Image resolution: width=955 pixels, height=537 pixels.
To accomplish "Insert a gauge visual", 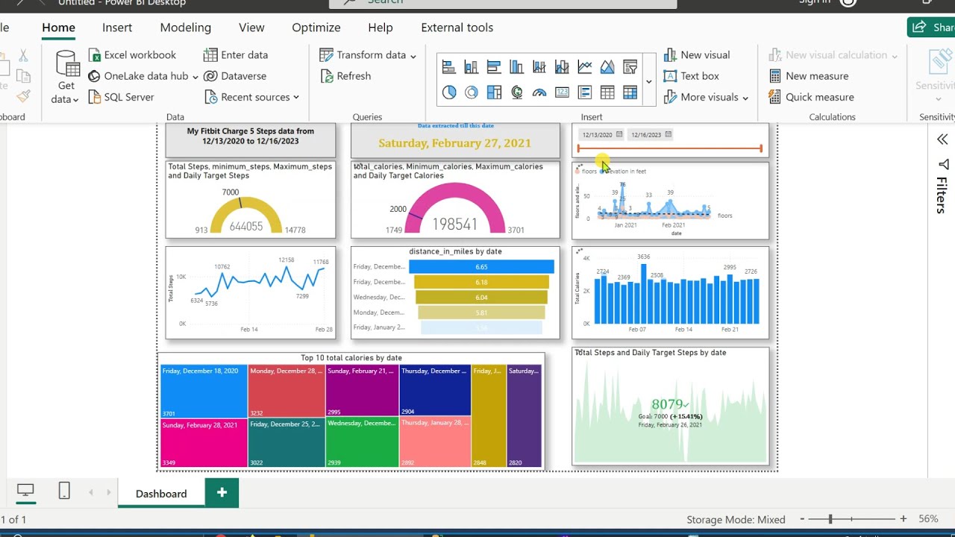I will pyautogui.click(x=539, y=92).
